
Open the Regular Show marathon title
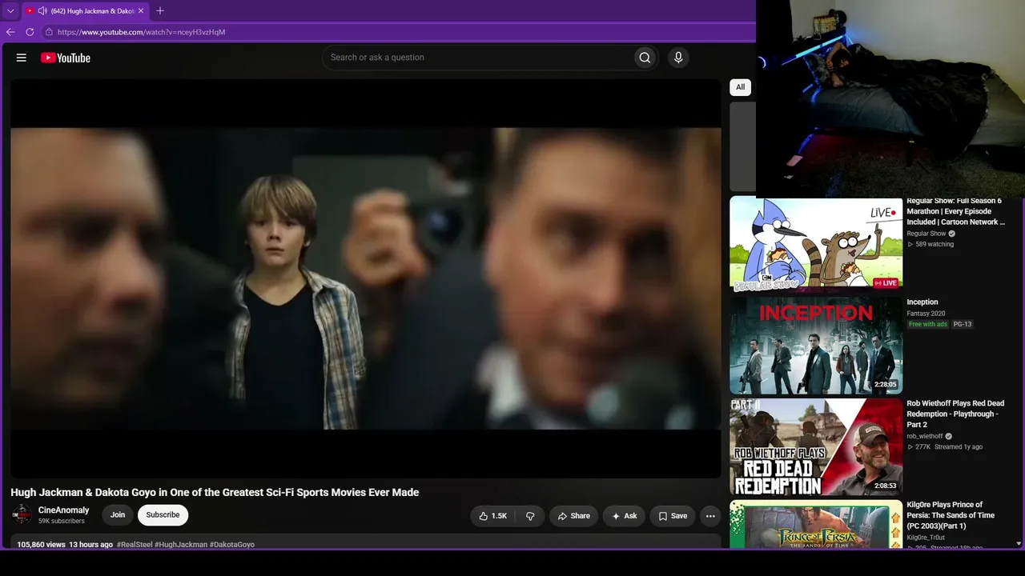click(x=955, y=211)
